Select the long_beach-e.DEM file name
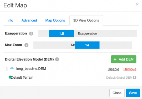Image resolution: width=142 pixels, height=99 pixels. 31,69
